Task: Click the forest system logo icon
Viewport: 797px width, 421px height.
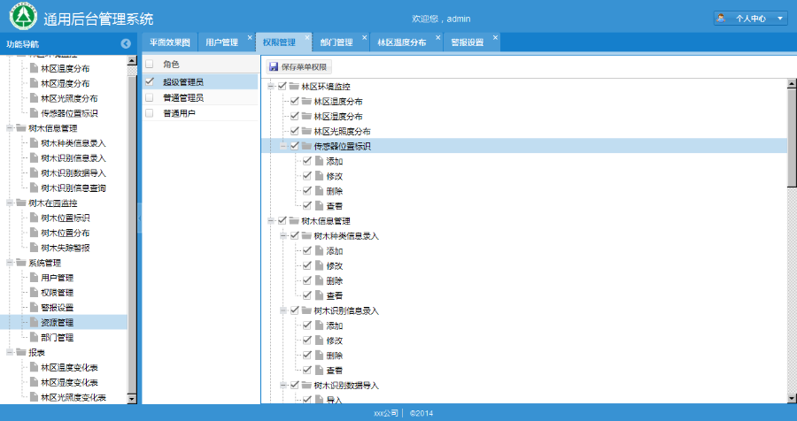Action: point(23,16)
